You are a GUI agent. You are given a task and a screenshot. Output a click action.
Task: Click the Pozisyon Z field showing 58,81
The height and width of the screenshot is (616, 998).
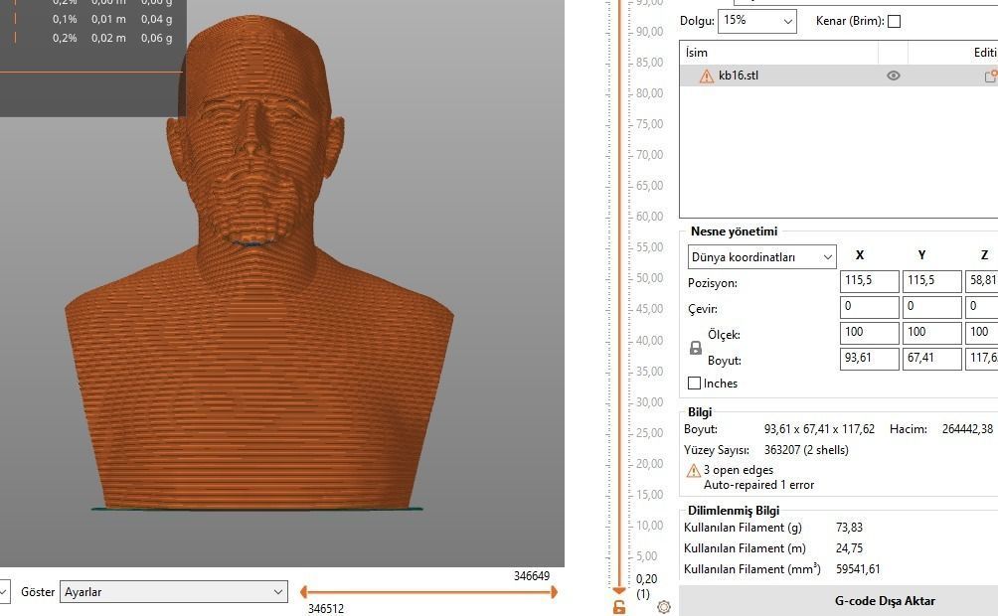tap(981, 280)
